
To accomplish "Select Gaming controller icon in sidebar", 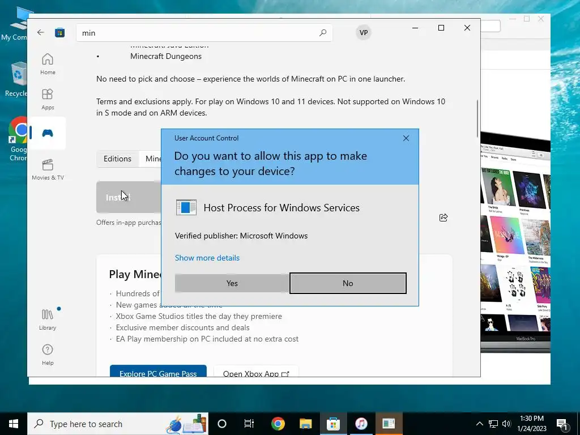I will [x=48, y=133].
